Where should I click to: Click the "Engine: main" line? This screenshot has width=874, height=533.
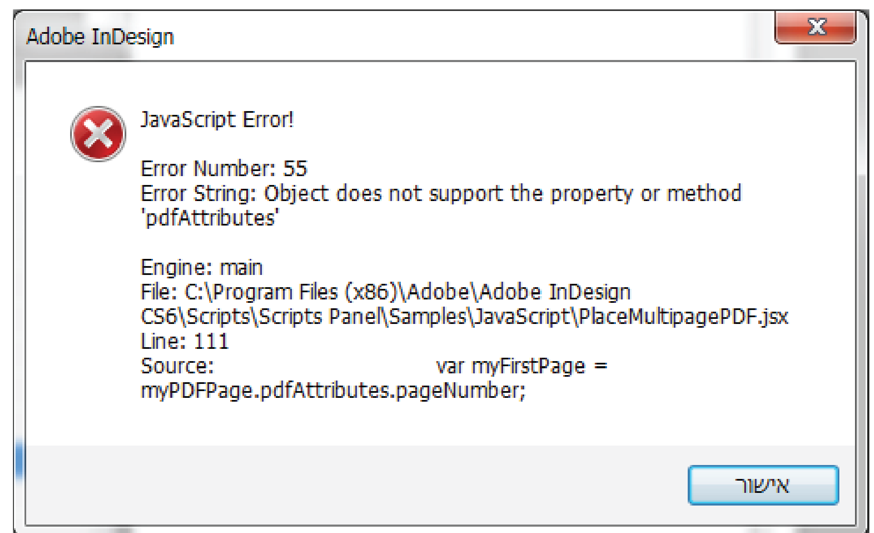(201, 267)
